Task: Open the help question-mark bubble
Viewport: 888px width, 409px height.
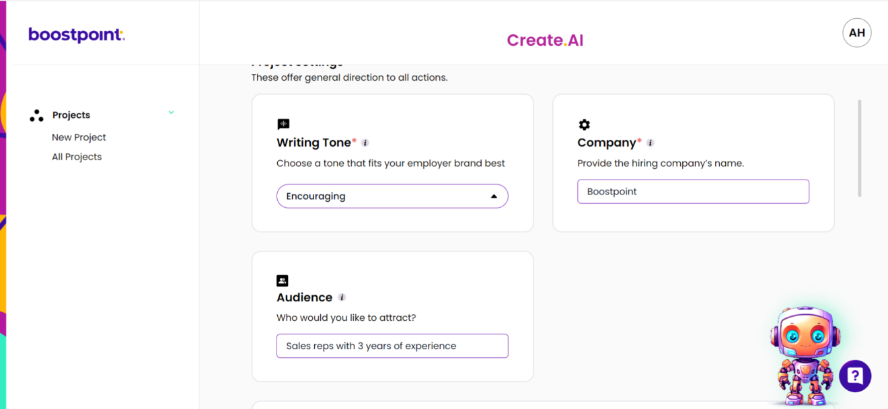Action: pyautogui.click(x=855, y=376)
